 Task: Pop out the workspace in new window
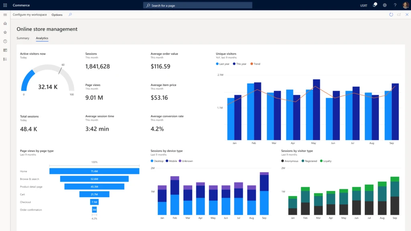399,14
